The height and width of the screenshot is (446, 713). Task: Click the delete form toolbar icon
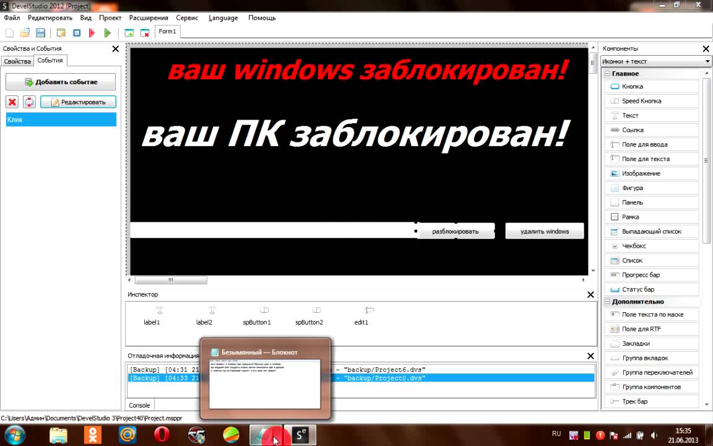click(145, 33)
